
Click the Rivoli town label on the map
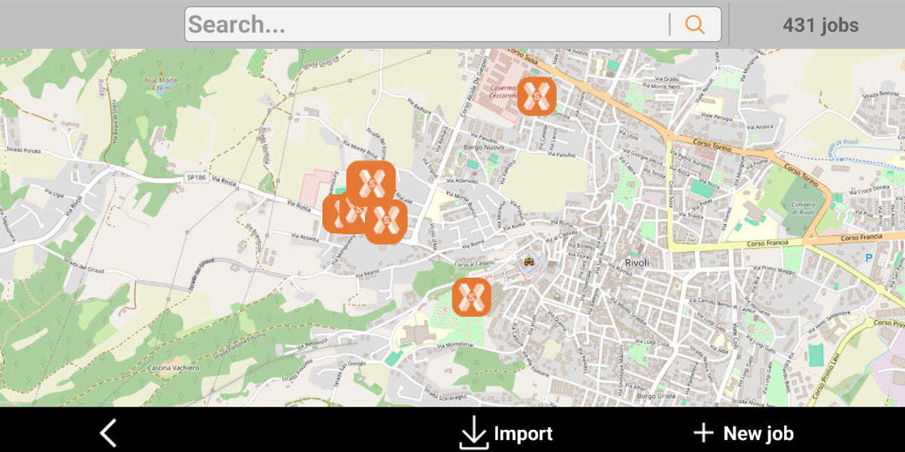[637, 262]
